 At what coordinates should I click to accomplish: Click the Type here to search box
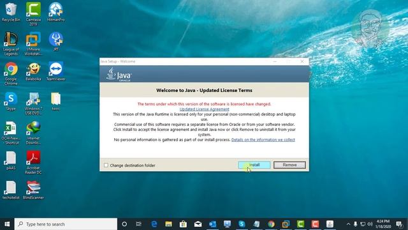coord(66,224)
